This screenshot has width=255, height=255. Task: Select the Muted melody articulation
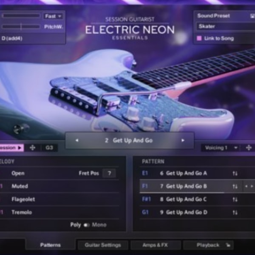20,186
